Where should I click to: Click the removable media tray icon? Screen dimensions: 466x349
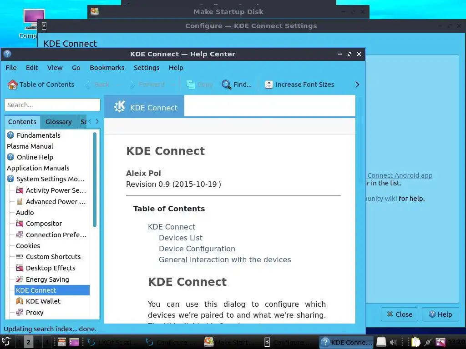pyautogui.click(x=381, y=343)
